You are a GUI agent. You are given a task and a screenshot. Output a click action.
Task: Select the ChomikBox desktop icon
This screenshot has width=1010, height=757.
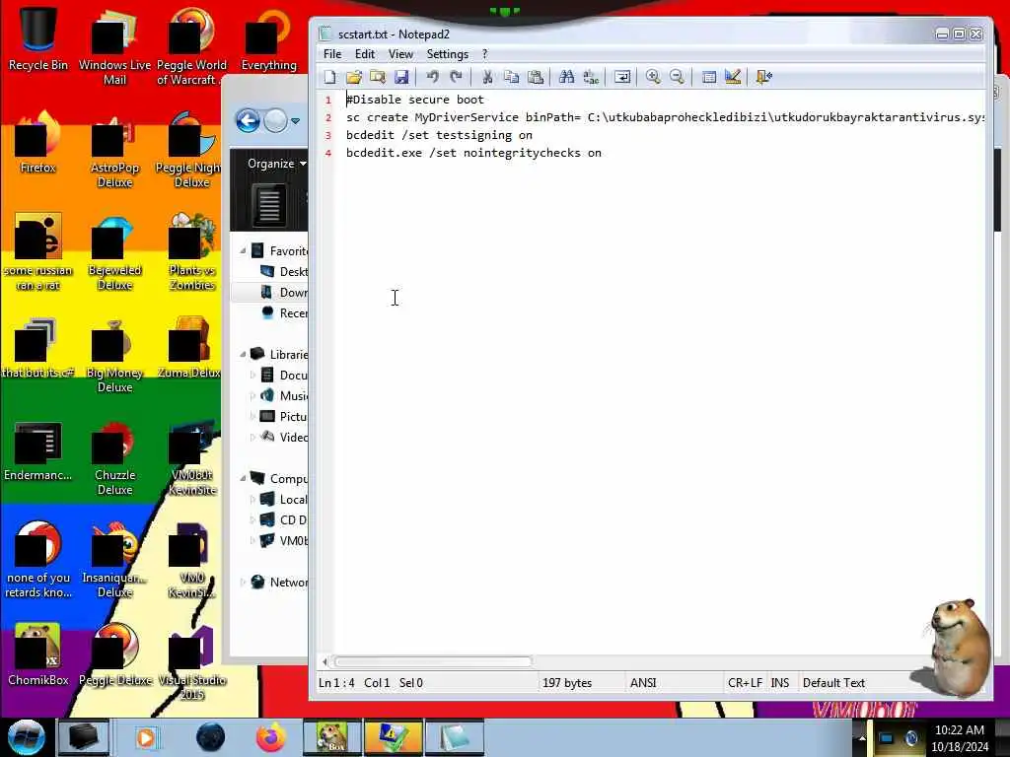click(38, 654)
